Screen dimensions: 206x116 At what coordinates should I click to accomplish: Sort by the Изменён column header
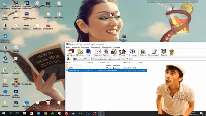(127, 63)
